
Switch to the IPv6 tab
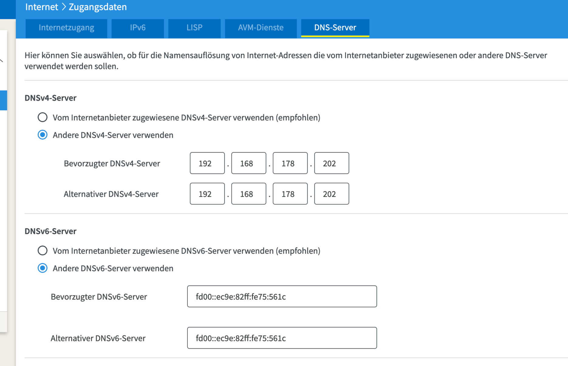tap(138, 28)
